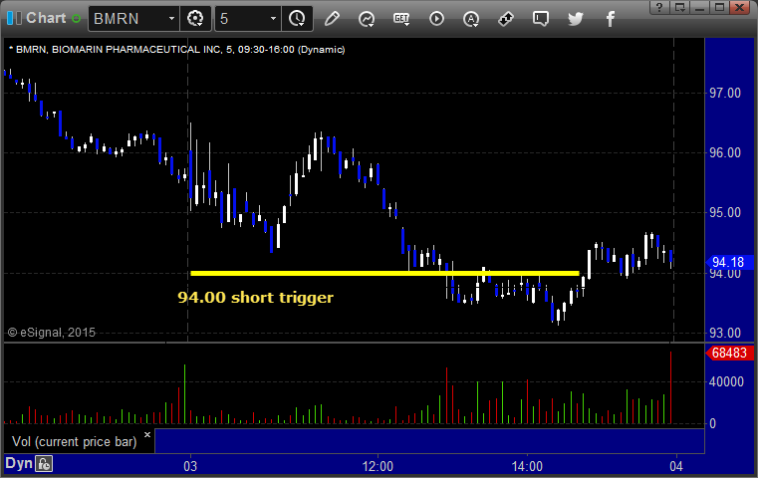Maximize the chart window

(719, 7)
